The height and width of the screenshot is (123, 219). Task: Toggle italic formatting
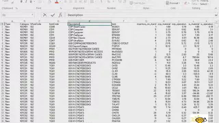pyautogui.click(x=26, y=1)
